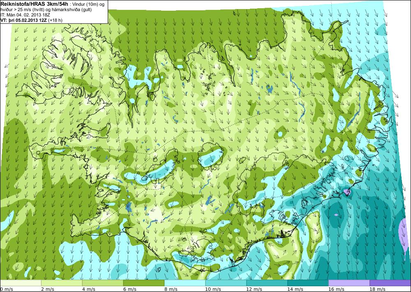Screen dimensions: 411x292
Task: Click the 'VT: þri 05.02.2013 12Z' valid time line
Action: [x=23, y=20]
